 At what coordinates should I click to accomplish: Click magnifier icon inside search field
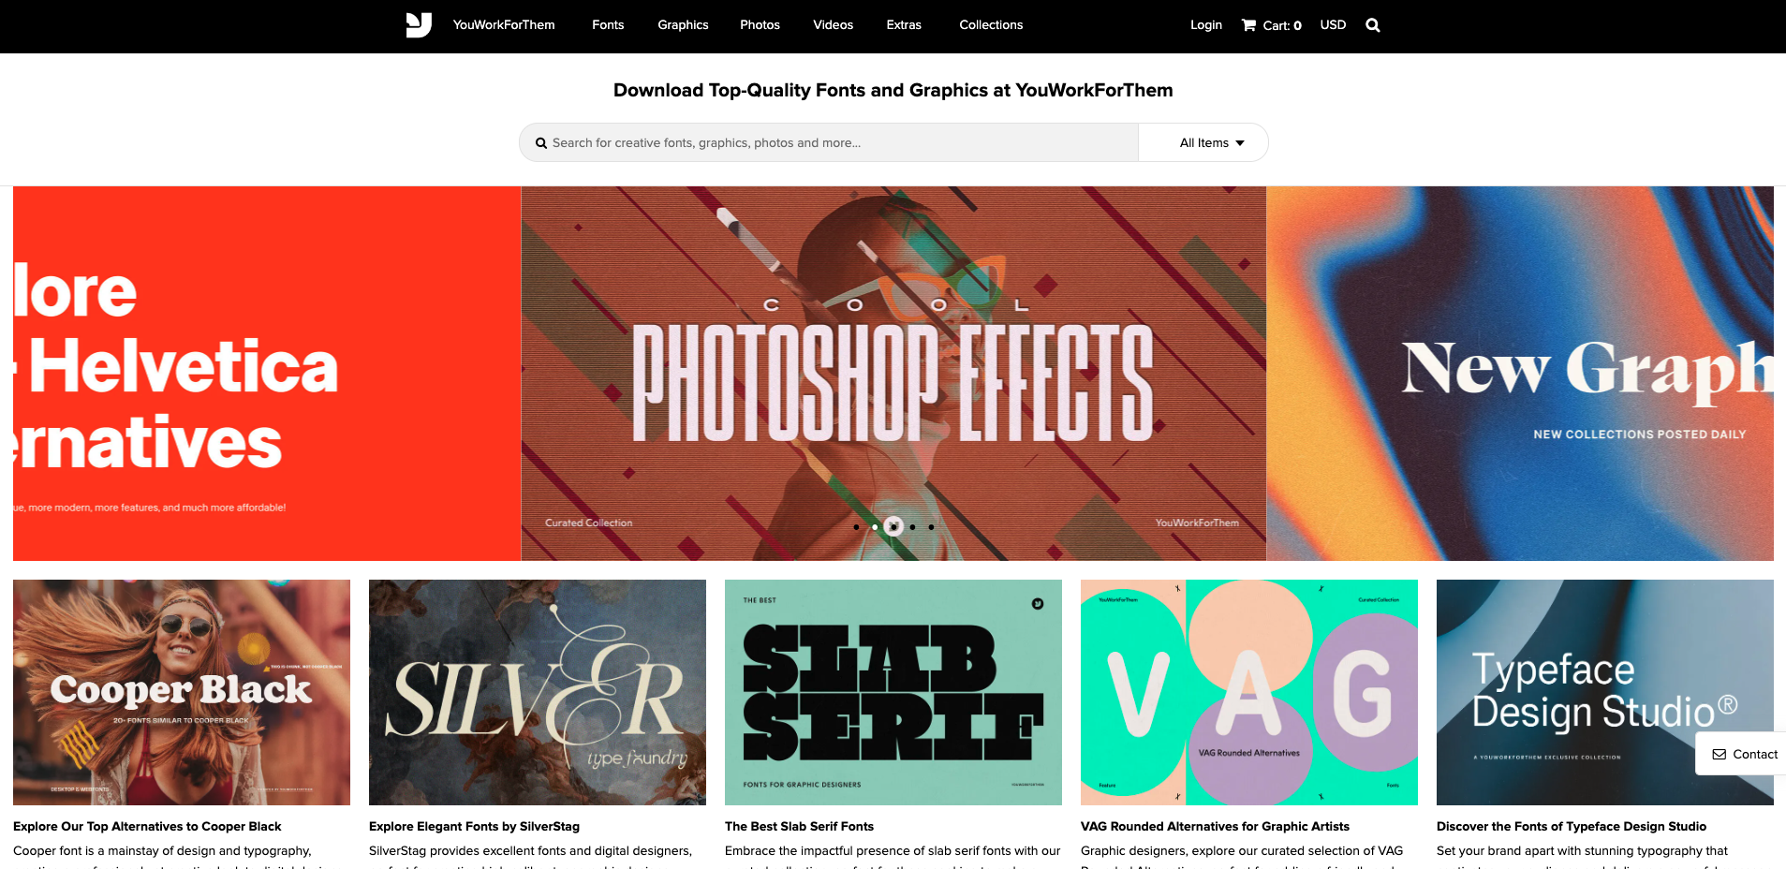coord(540,143)
